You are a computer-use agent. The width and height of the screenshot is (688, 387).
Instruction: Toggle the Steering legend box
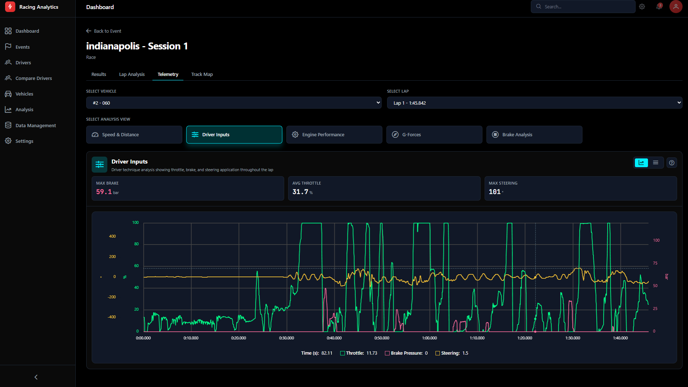point(438,353)
